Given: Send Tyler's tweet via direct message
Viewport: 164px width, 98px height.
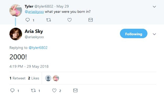Looking at the screenshot, I should [x=91, y=20].
